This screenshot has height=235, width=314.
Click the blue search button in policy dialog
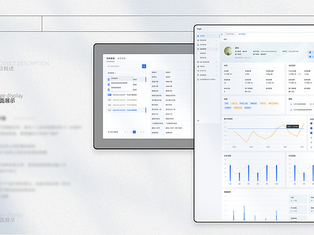[x=144, y=66]
